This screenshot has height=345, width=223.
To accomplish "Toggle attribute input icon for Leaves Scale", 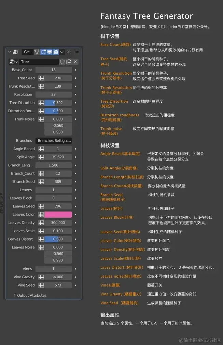I will (41, 231).
